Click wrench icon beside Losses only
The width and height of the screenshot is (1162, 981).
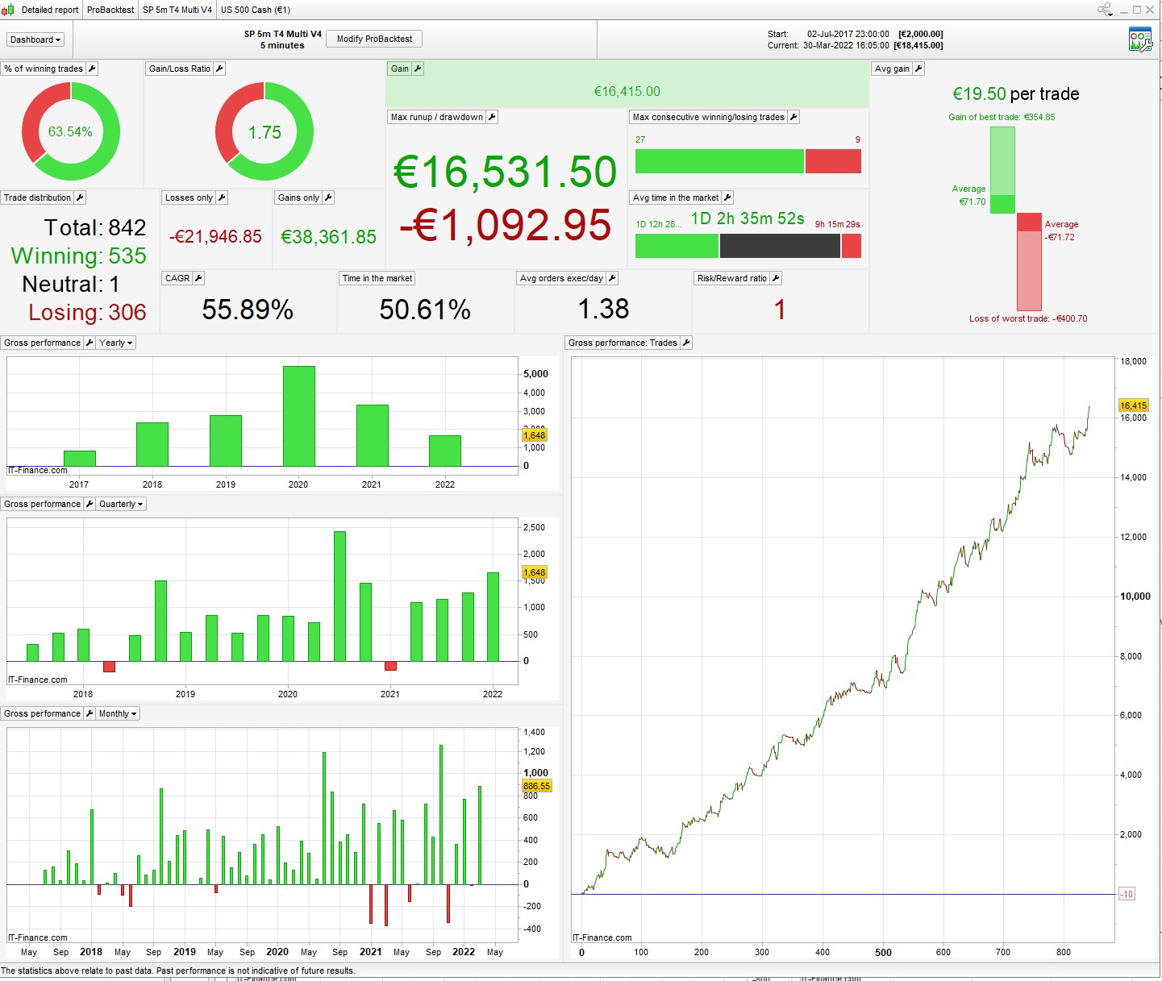click(x=222, y=197)
